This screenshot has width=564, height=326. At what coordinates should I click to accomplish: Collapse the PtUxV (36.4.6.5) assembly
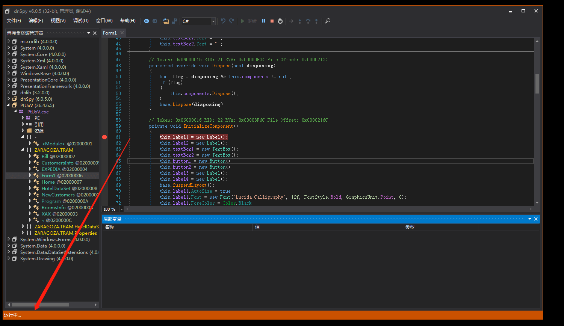point(9,105)
